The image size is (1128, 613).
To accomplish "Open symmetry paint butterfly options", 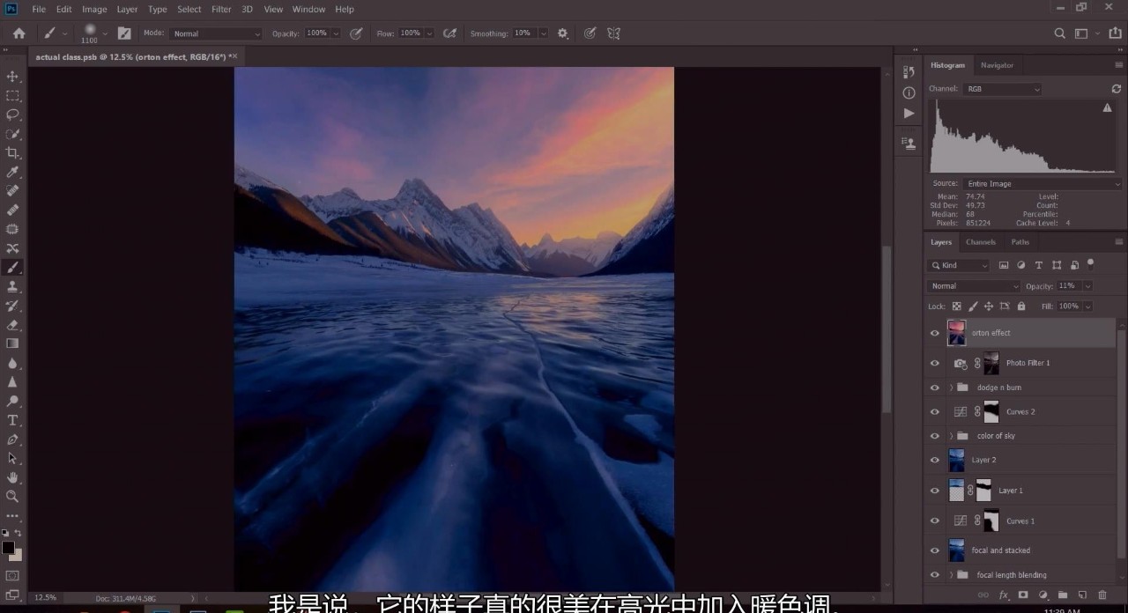I will pos(614,33).
